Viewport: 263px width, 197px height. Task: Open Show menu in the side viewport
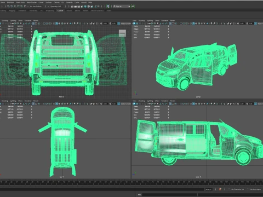[157, 101]
